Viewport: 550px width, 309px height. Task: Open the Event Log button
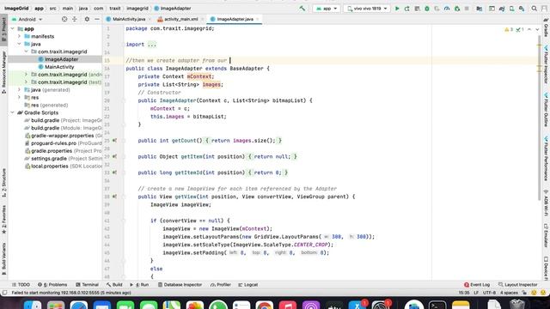tap(477, 285)
